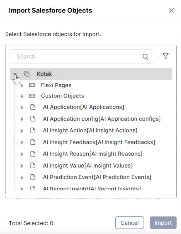Click the Cancel button
Screen dimensions: 181x234
click(130, 223)
